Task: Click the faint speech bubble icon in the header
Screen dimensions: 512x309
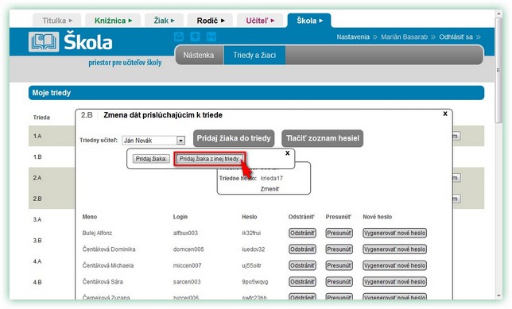Action: pyautogui.click(x=195, y=37)
